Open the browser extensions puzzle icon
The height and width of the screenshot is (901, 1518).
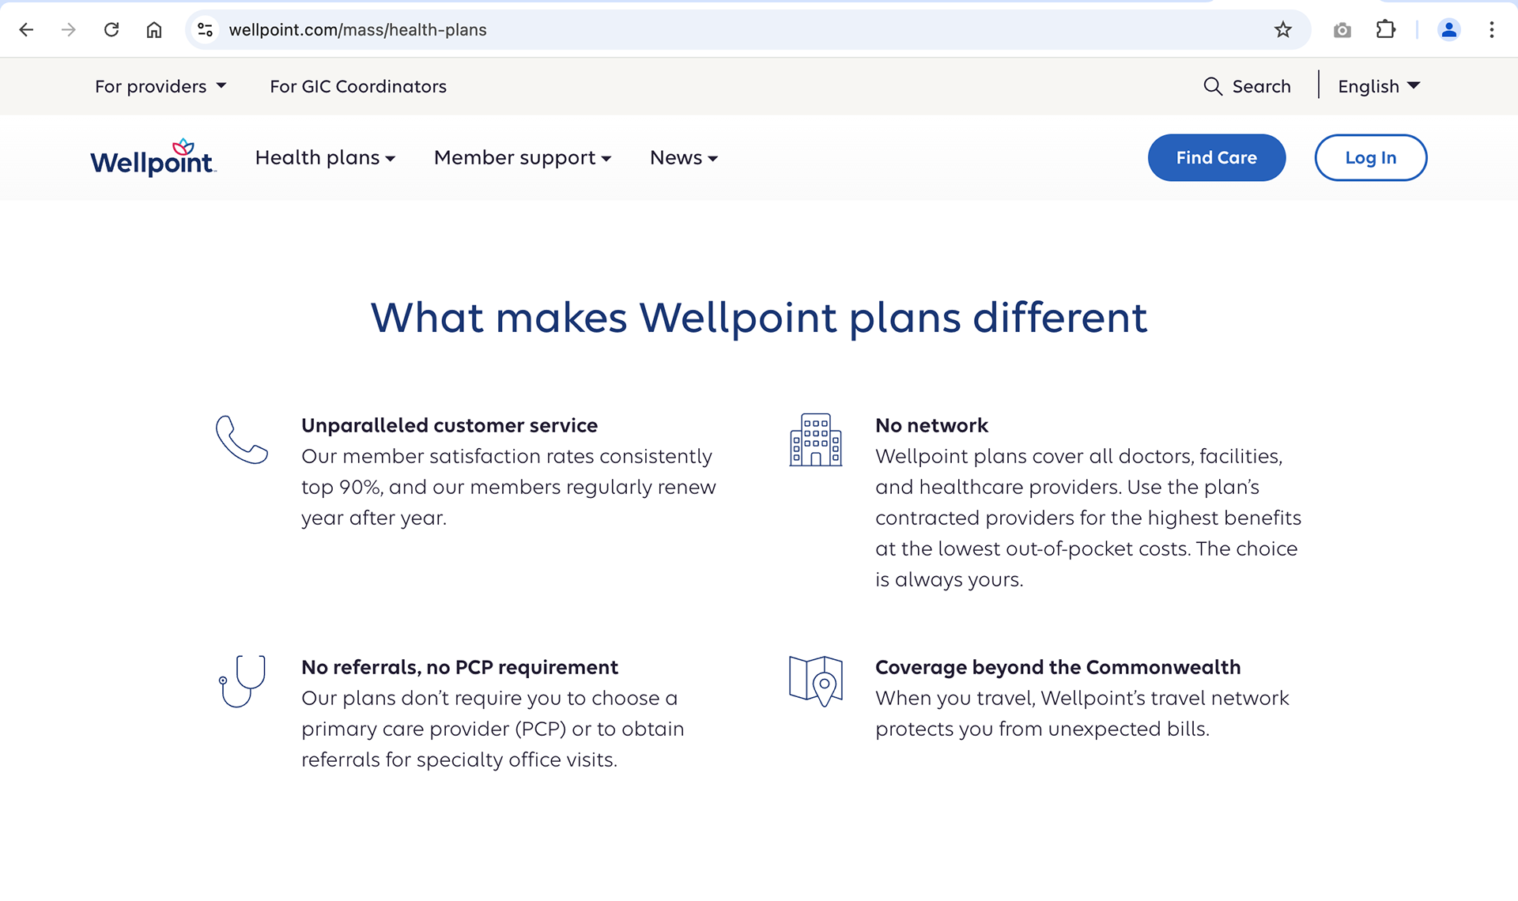[1385, 30]
